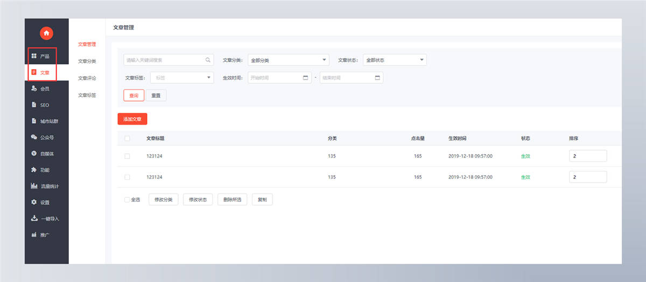Open the 流量统计 bar chart icon

[x=34, y=186]
